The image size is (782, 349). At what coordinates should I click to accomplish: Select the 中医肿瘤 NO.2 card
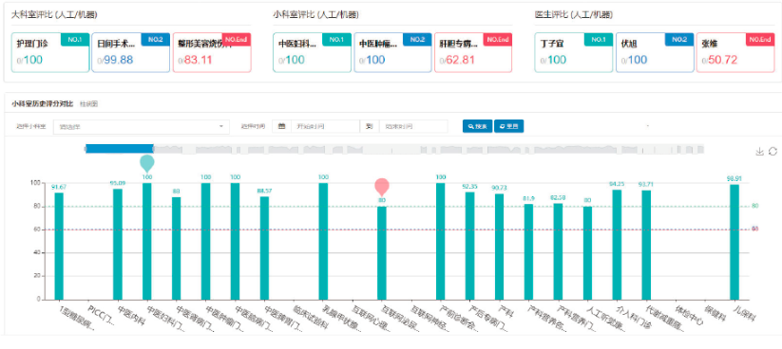[393, 53]
